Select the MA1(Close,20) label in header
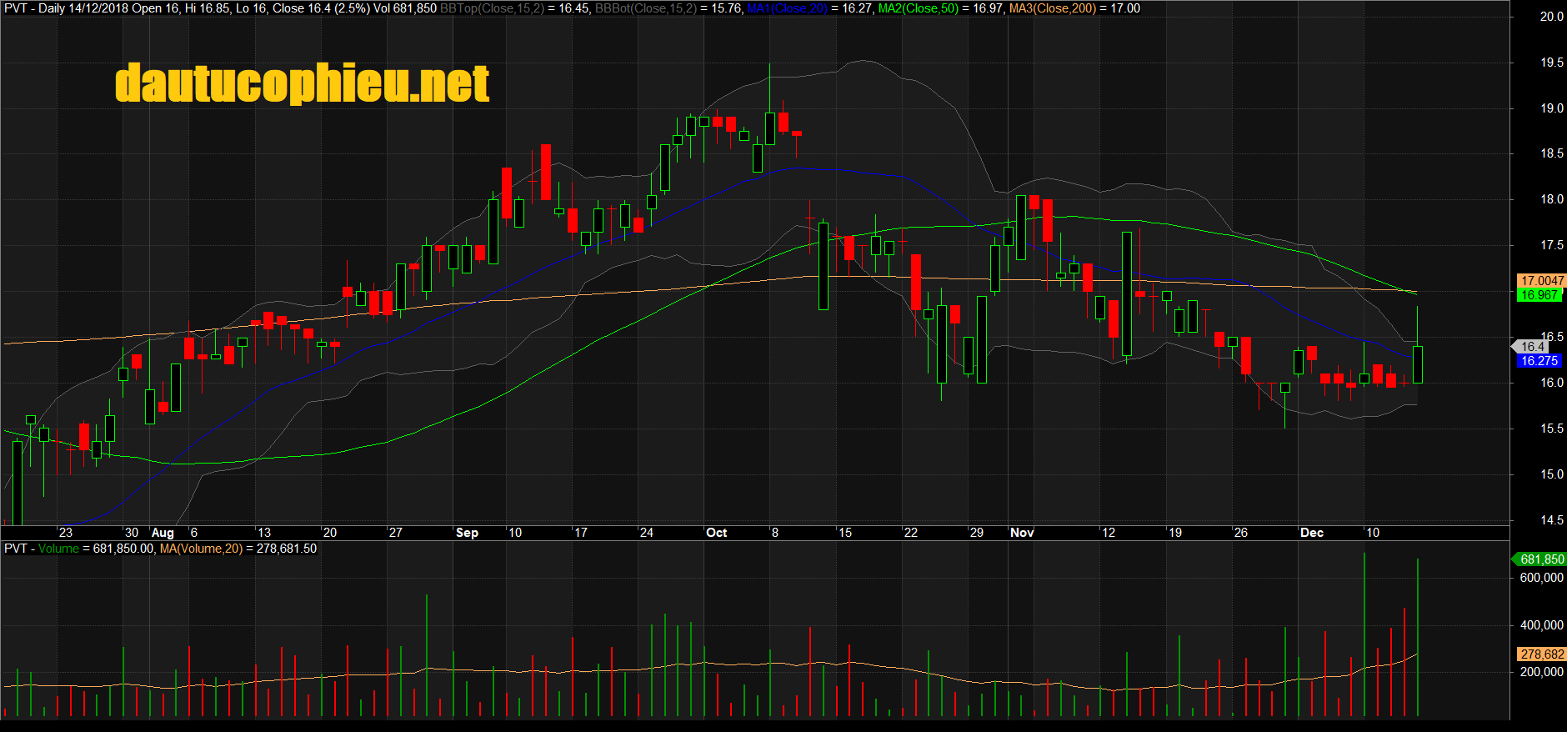The height and width of the screenshot is (732, 1567). [x=787, y=8]
